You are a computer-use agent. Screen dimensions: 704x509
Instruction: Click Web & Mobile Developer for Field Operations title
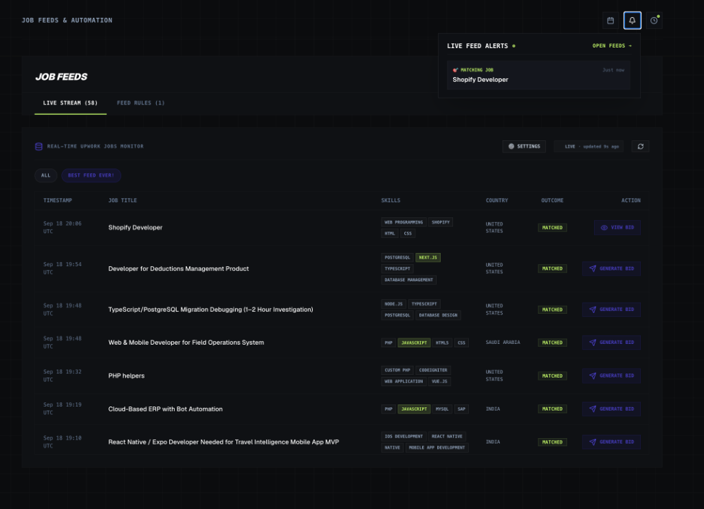[186, 343]
